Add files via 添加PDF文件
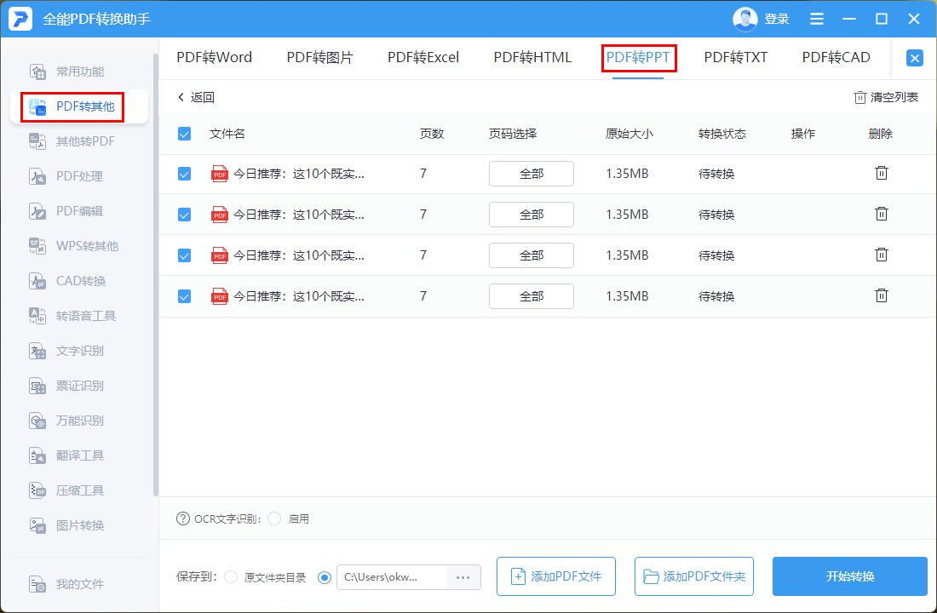 [x=555, y=576]
